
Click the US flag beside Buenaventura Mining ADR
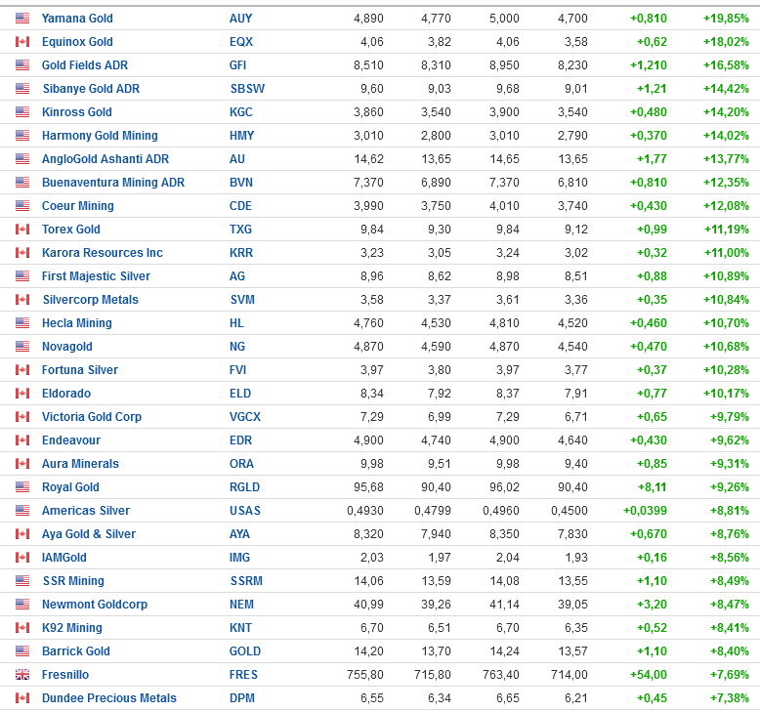coord(22,183)
